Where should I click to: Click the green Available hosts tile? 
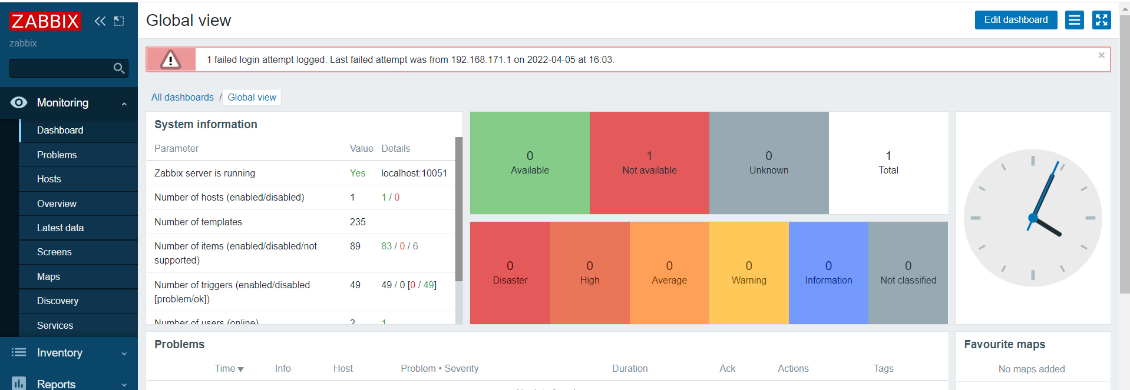point(530,163)
